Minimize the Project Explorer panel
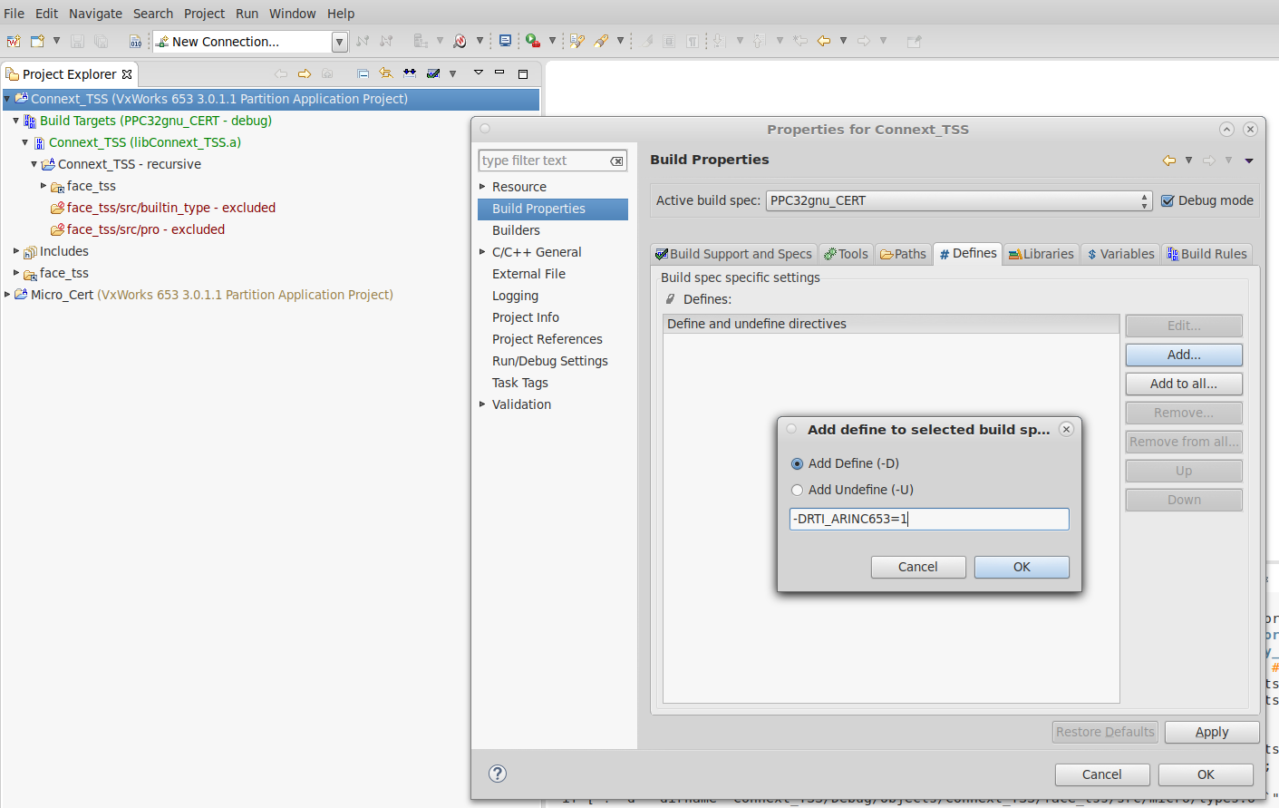The height and width of the screenshot is (808, 1279). pos(499,73)
